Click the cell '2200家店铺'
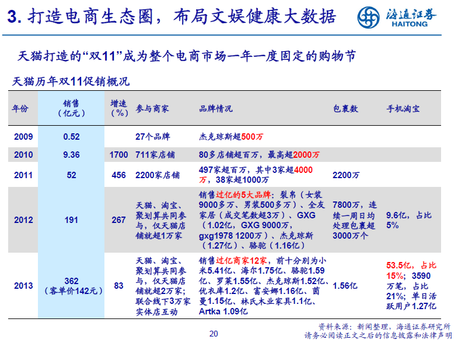Image resolution: width=458 pixels, height=340 pixels. 158,175
